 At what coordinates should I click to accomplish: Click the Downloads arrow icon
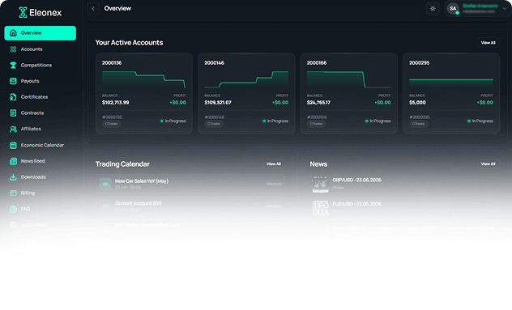[x=13, y=177]
